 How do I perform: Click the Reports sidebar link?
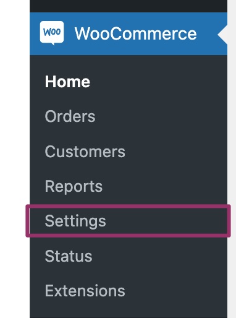pyautogui.click(x=74, y=186)
